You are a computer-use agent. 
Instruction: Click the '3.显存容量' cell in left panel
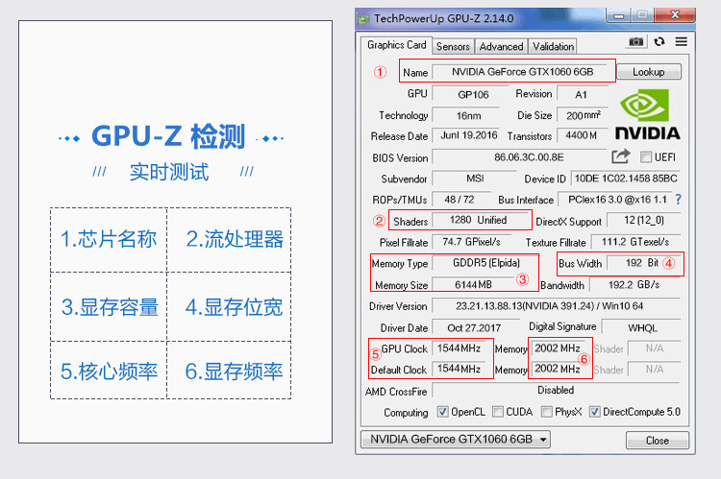[109, 307]
